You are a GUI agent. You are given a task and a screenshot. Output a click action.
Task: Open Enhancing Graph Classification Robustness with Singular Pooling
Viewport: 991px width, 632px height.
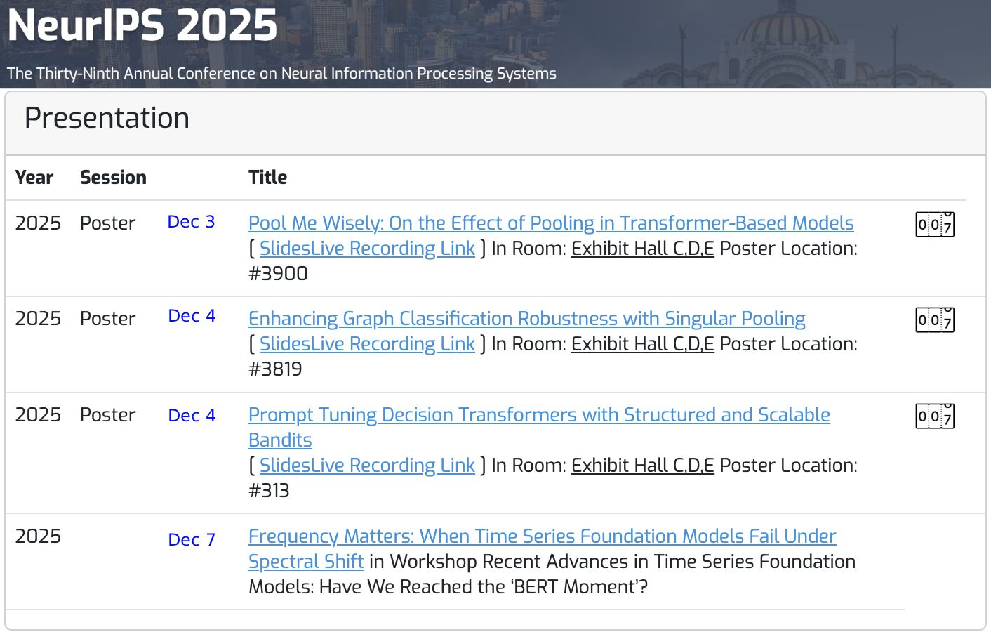526,320
